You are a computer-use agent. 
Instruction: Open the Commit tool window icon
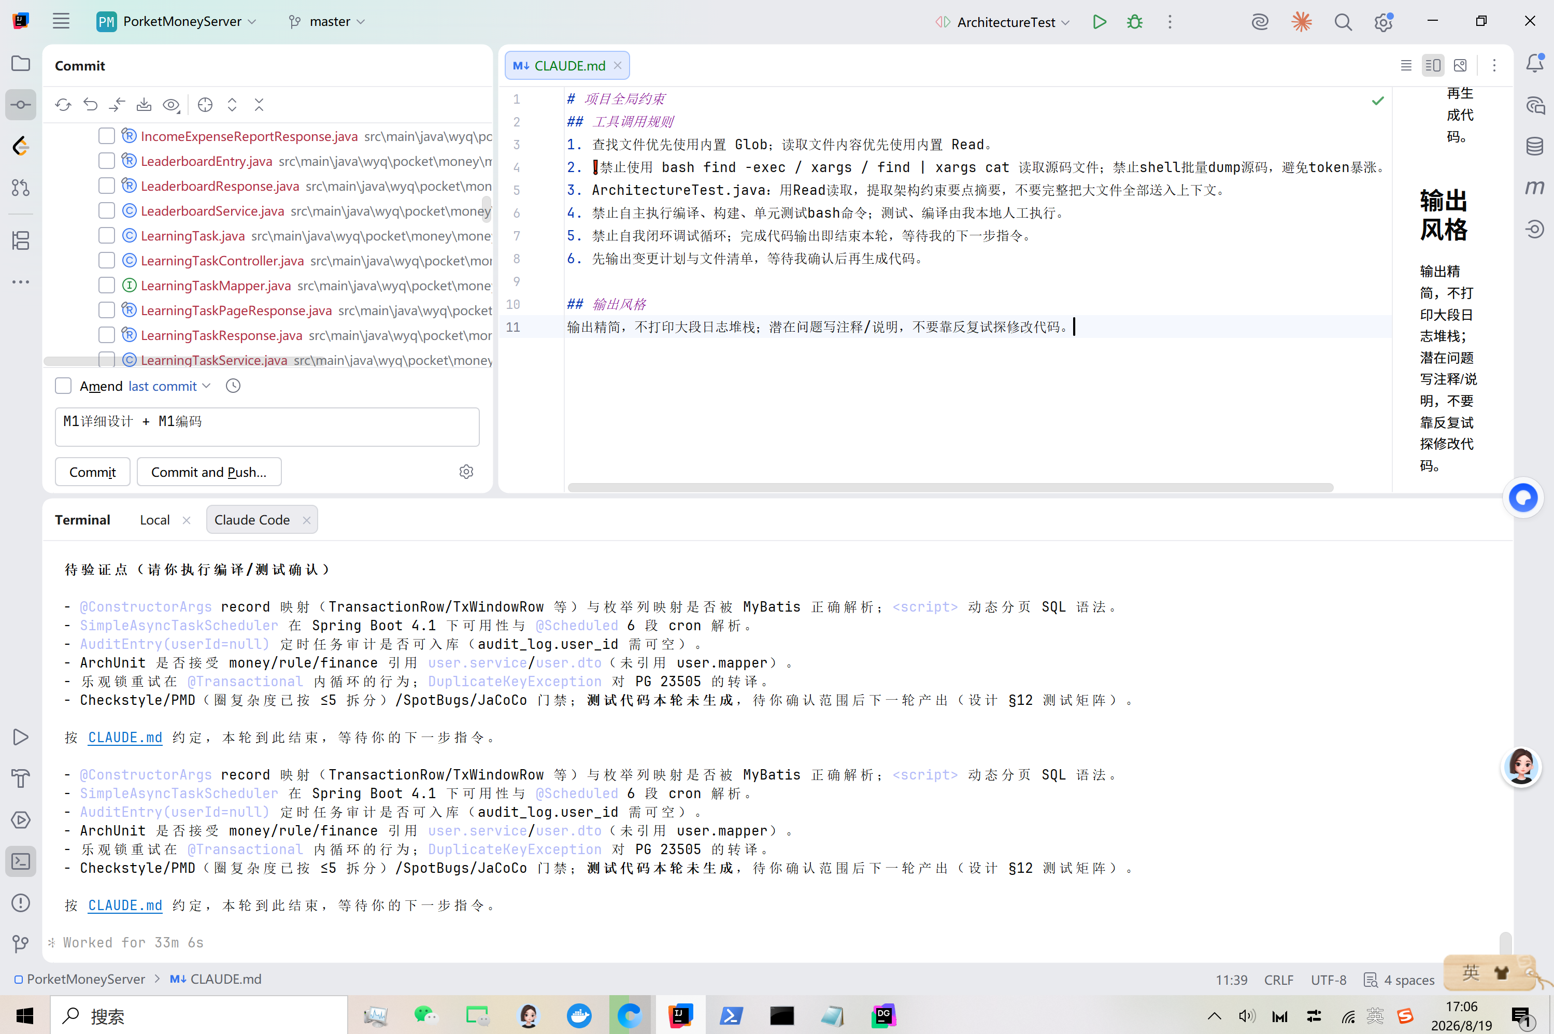pos(20,105)
